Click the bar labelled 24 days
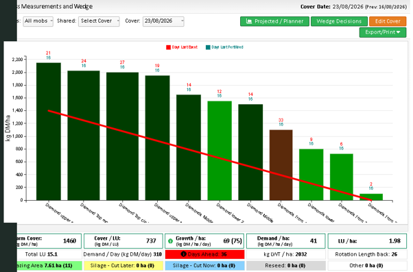This screenshot has width=413, height=272. click(84, 136)
